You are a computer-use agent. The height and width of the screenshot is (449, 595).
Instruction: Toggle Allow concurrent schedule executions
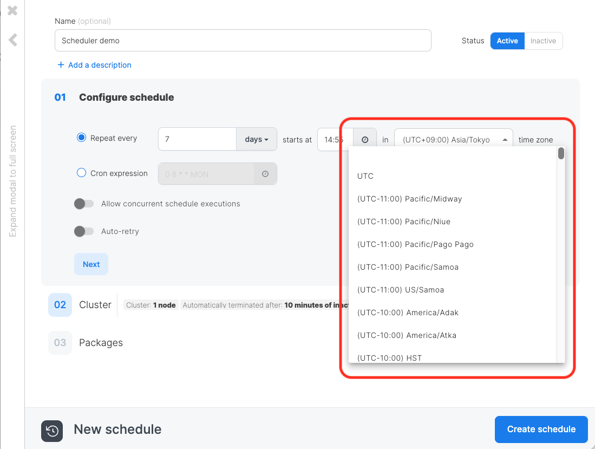click(x=84, y=204)
